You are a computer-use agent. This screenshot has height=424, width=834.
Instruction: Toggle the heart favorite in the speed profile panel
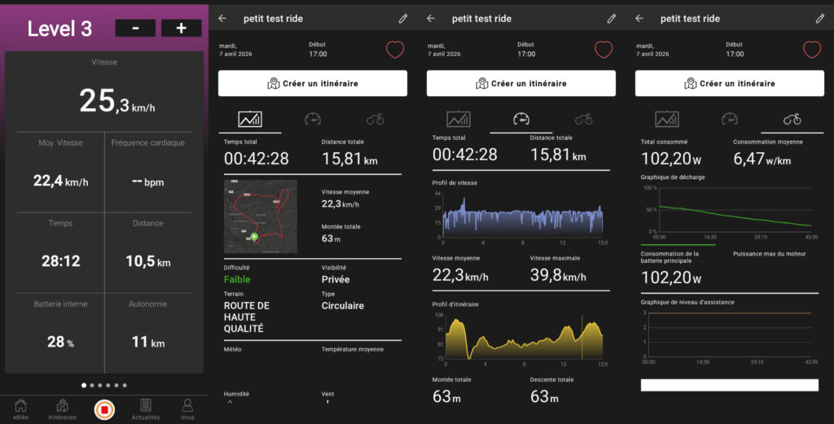pos(604,50)
